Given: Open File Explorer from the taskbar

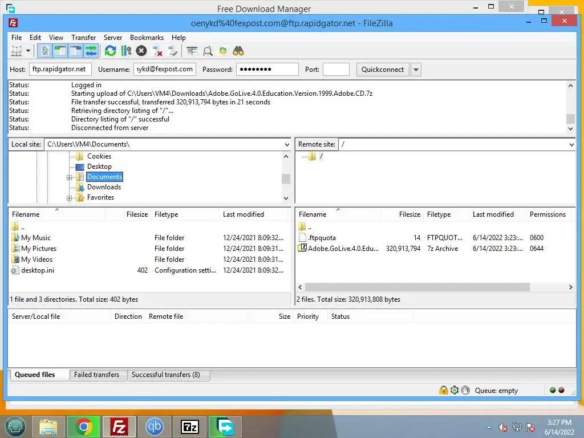Looking at the screenshot, I should coord(48,427).
